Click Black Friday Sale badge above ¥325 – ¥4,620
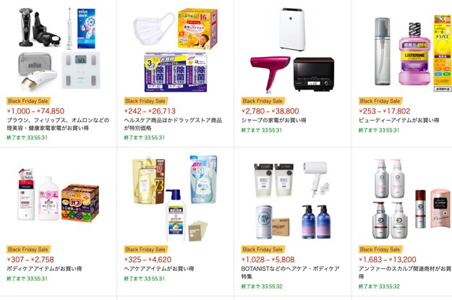Viewport: 452px width, 300px height. pos(145,249)
